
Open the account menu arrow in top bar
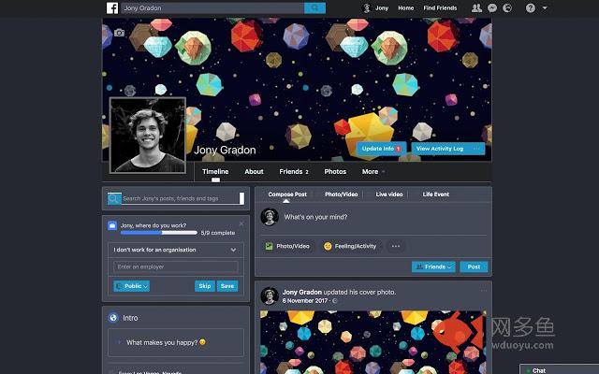click(x=545, y=8)
